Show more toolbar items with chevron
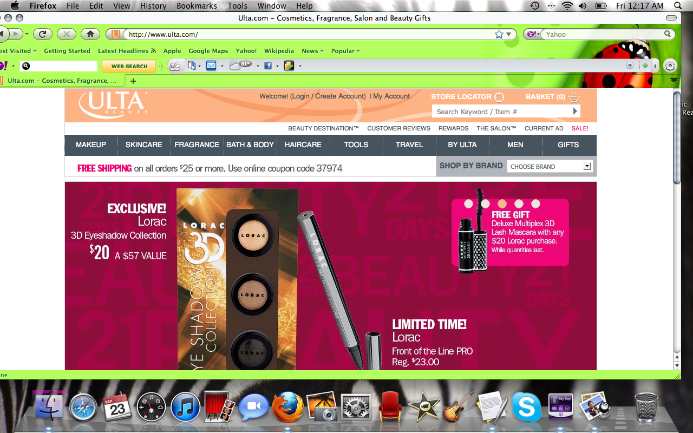The height and width of the screenshot is (433, 693). [630, 65]
